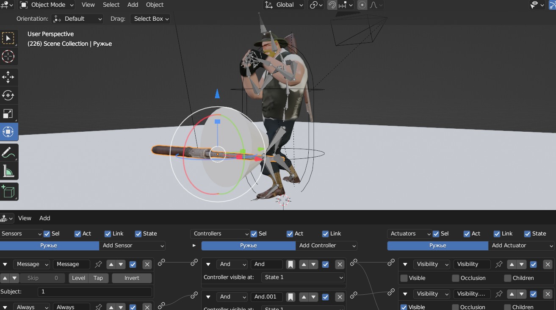Open the Add Sensor dropdown
Screen dimensions: 556x310
133,246
